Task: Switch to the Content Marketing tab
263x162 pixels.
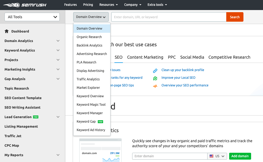Action: [x=145, y=57]
